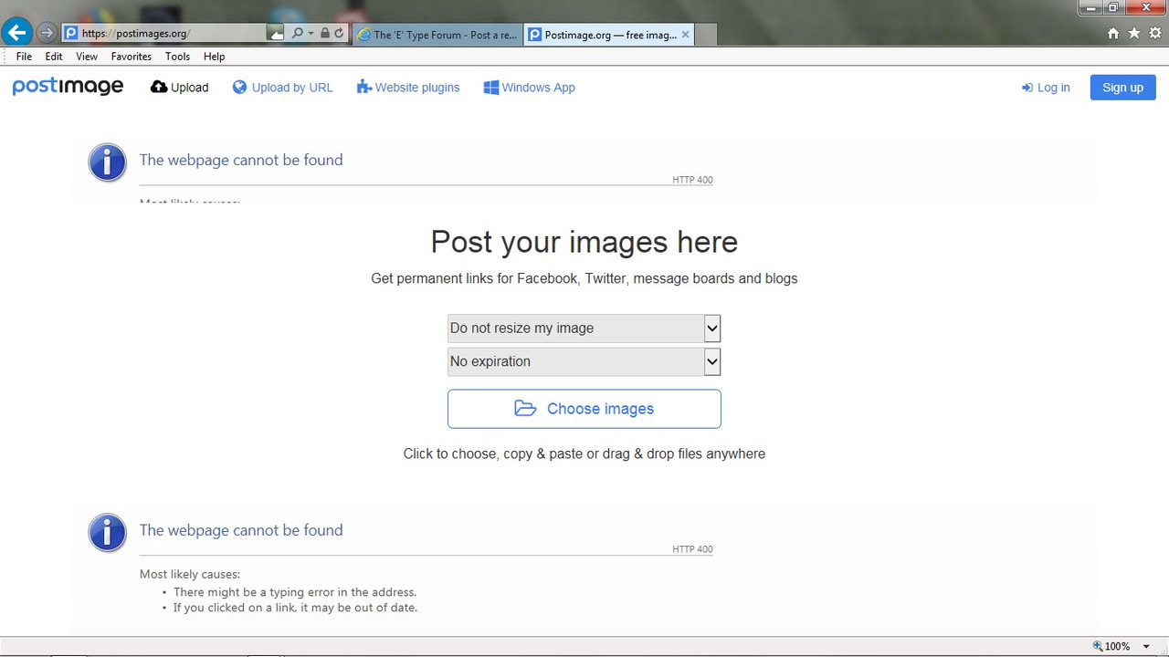Viewport: 1169px width, 657px height.
Task: Open the Favorites menu
Action: pos(132,57)
